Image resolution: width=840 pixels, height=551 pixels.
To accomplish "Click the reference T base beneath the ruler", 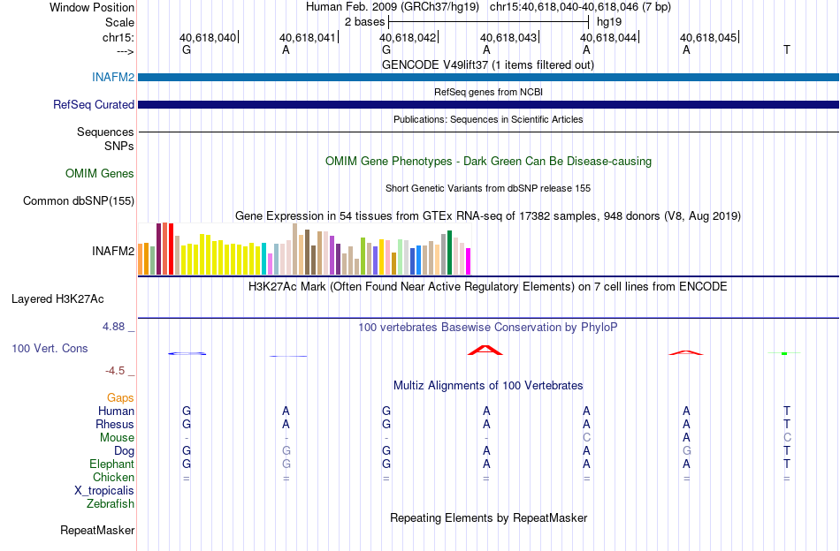I will (786, 49).
